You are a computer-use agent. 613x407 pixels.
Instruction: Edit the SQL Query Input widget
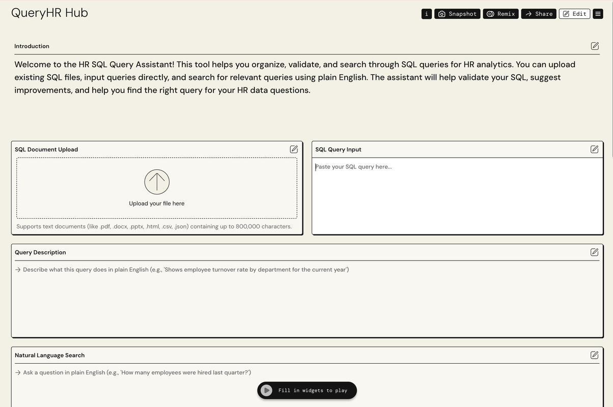594,149
